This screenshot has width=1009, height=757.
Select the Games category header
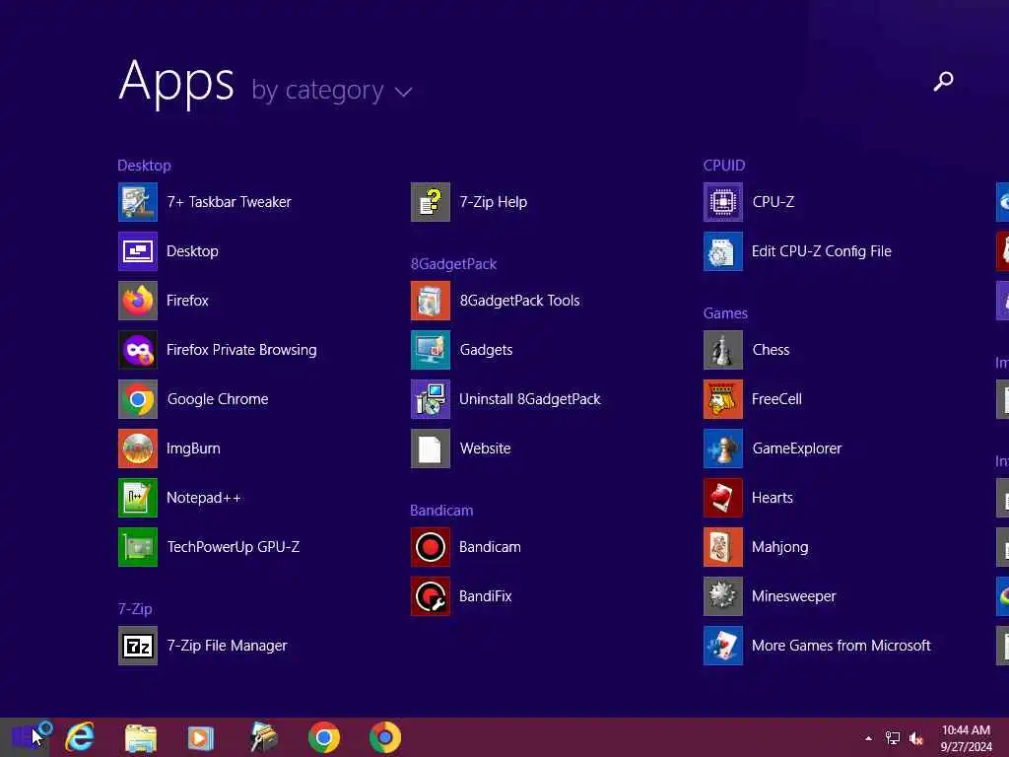725,313
